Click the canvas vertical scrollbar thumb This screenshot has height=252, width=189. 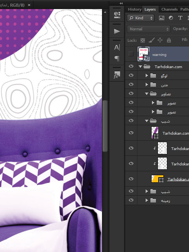pyautogui.click(x=105, y=126)
